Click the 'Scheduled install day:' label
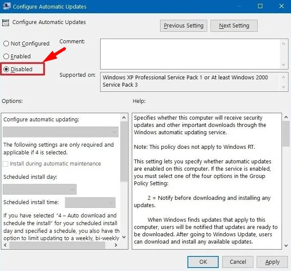Screen dimensions: 291x271 (30, 177)
